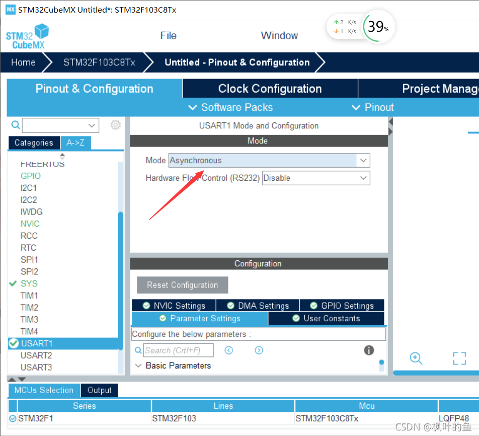The image size is (479, 436).
Task: Select Pinout & Configuration tab
Action: click(x=95, y=89)
